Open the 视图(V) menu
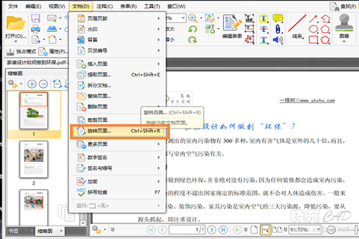The width and height of the screenshot is (359, 239). [57, 6]
